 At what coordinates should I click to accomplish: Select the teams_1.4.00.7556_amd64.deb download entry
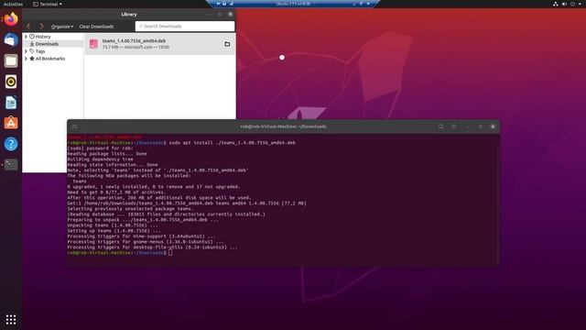[x=160, y=44]
